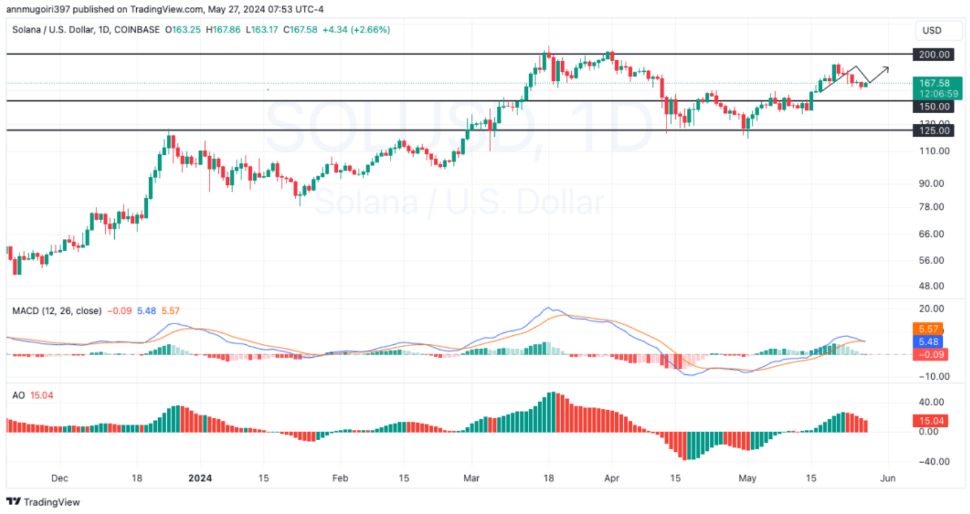Click the 90.00 price scale label
Screen dimensions: 970x514
pyautogui.click(x=932, y=184)
